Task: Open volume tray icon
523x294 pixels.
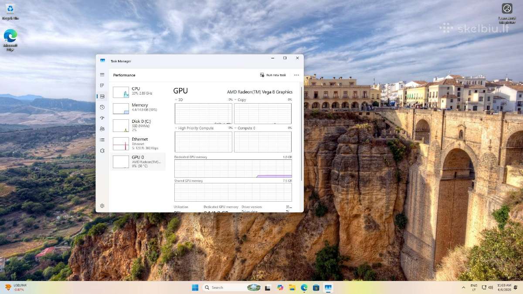Action: (491, 287)
